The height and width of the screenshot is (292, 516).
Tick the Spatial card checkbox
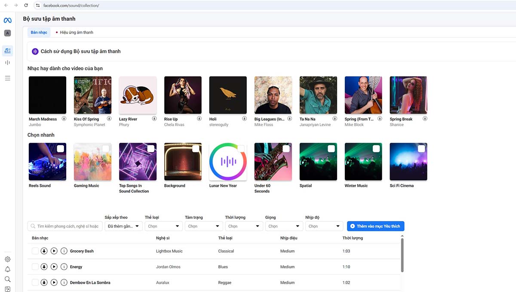tap(331, 149)
